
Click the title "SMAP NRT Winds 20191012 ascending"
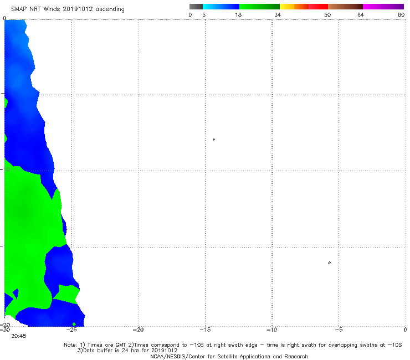(68, 9)
